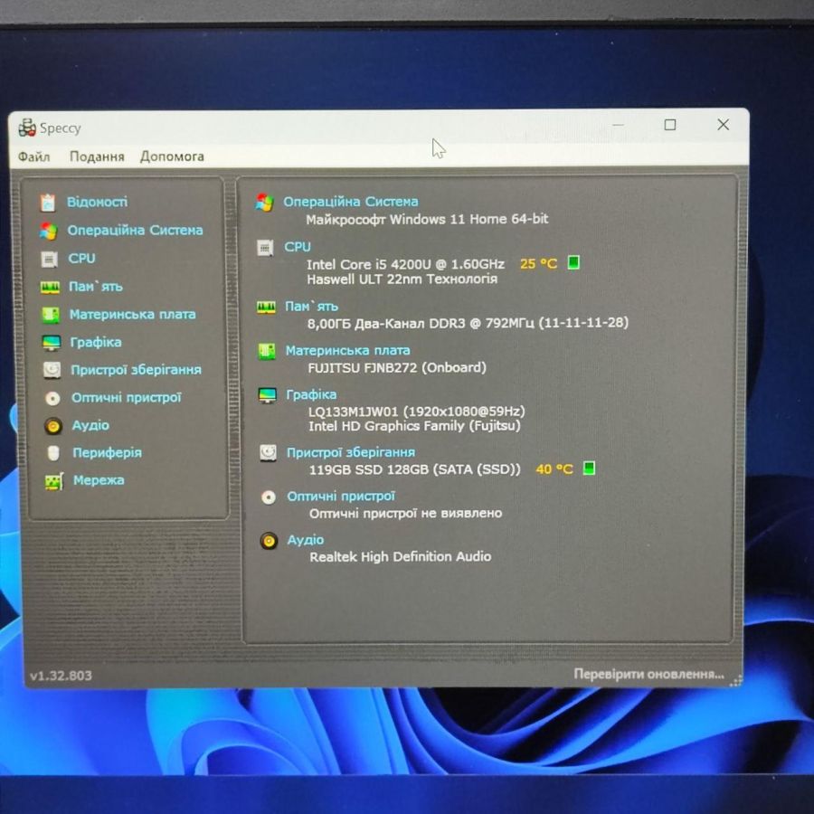814x814 pixels.
Task: Click Аудіо heading link in summary
Action: click(306, 540)
